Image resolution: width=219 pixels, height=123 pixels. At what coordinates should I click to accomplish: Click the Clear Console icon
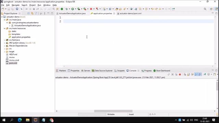[x=185, y=74]
